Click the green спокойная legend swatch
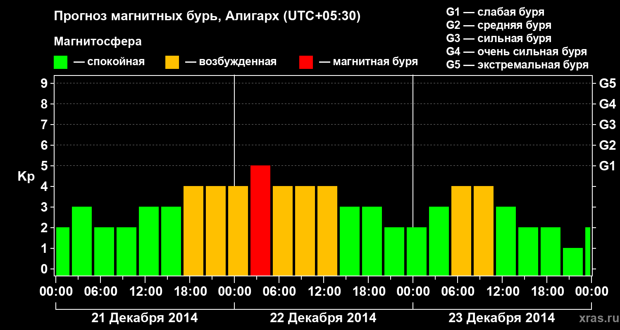This screenshot has width=620, height=330. [61, 62]
